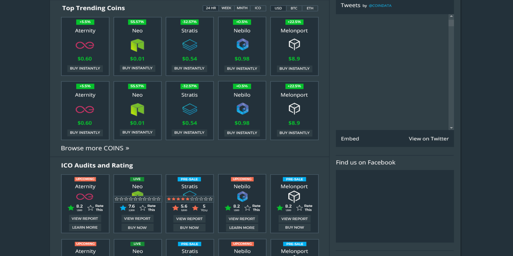Click the Aternity logo in ICO Audits card

(85, 197)
